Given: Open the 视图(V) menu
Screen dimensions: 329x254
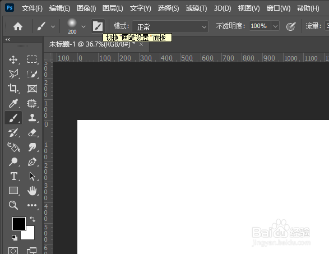Looking at the screenshot, I should 249,8.
